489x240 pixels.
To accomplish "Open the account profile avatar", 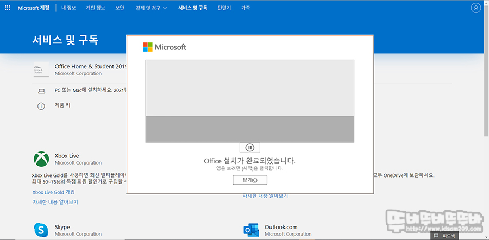I will (475, 8).
